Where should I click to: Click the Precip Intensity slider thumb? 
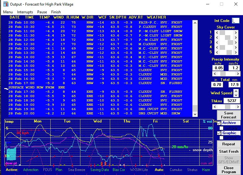click(223, 74)
